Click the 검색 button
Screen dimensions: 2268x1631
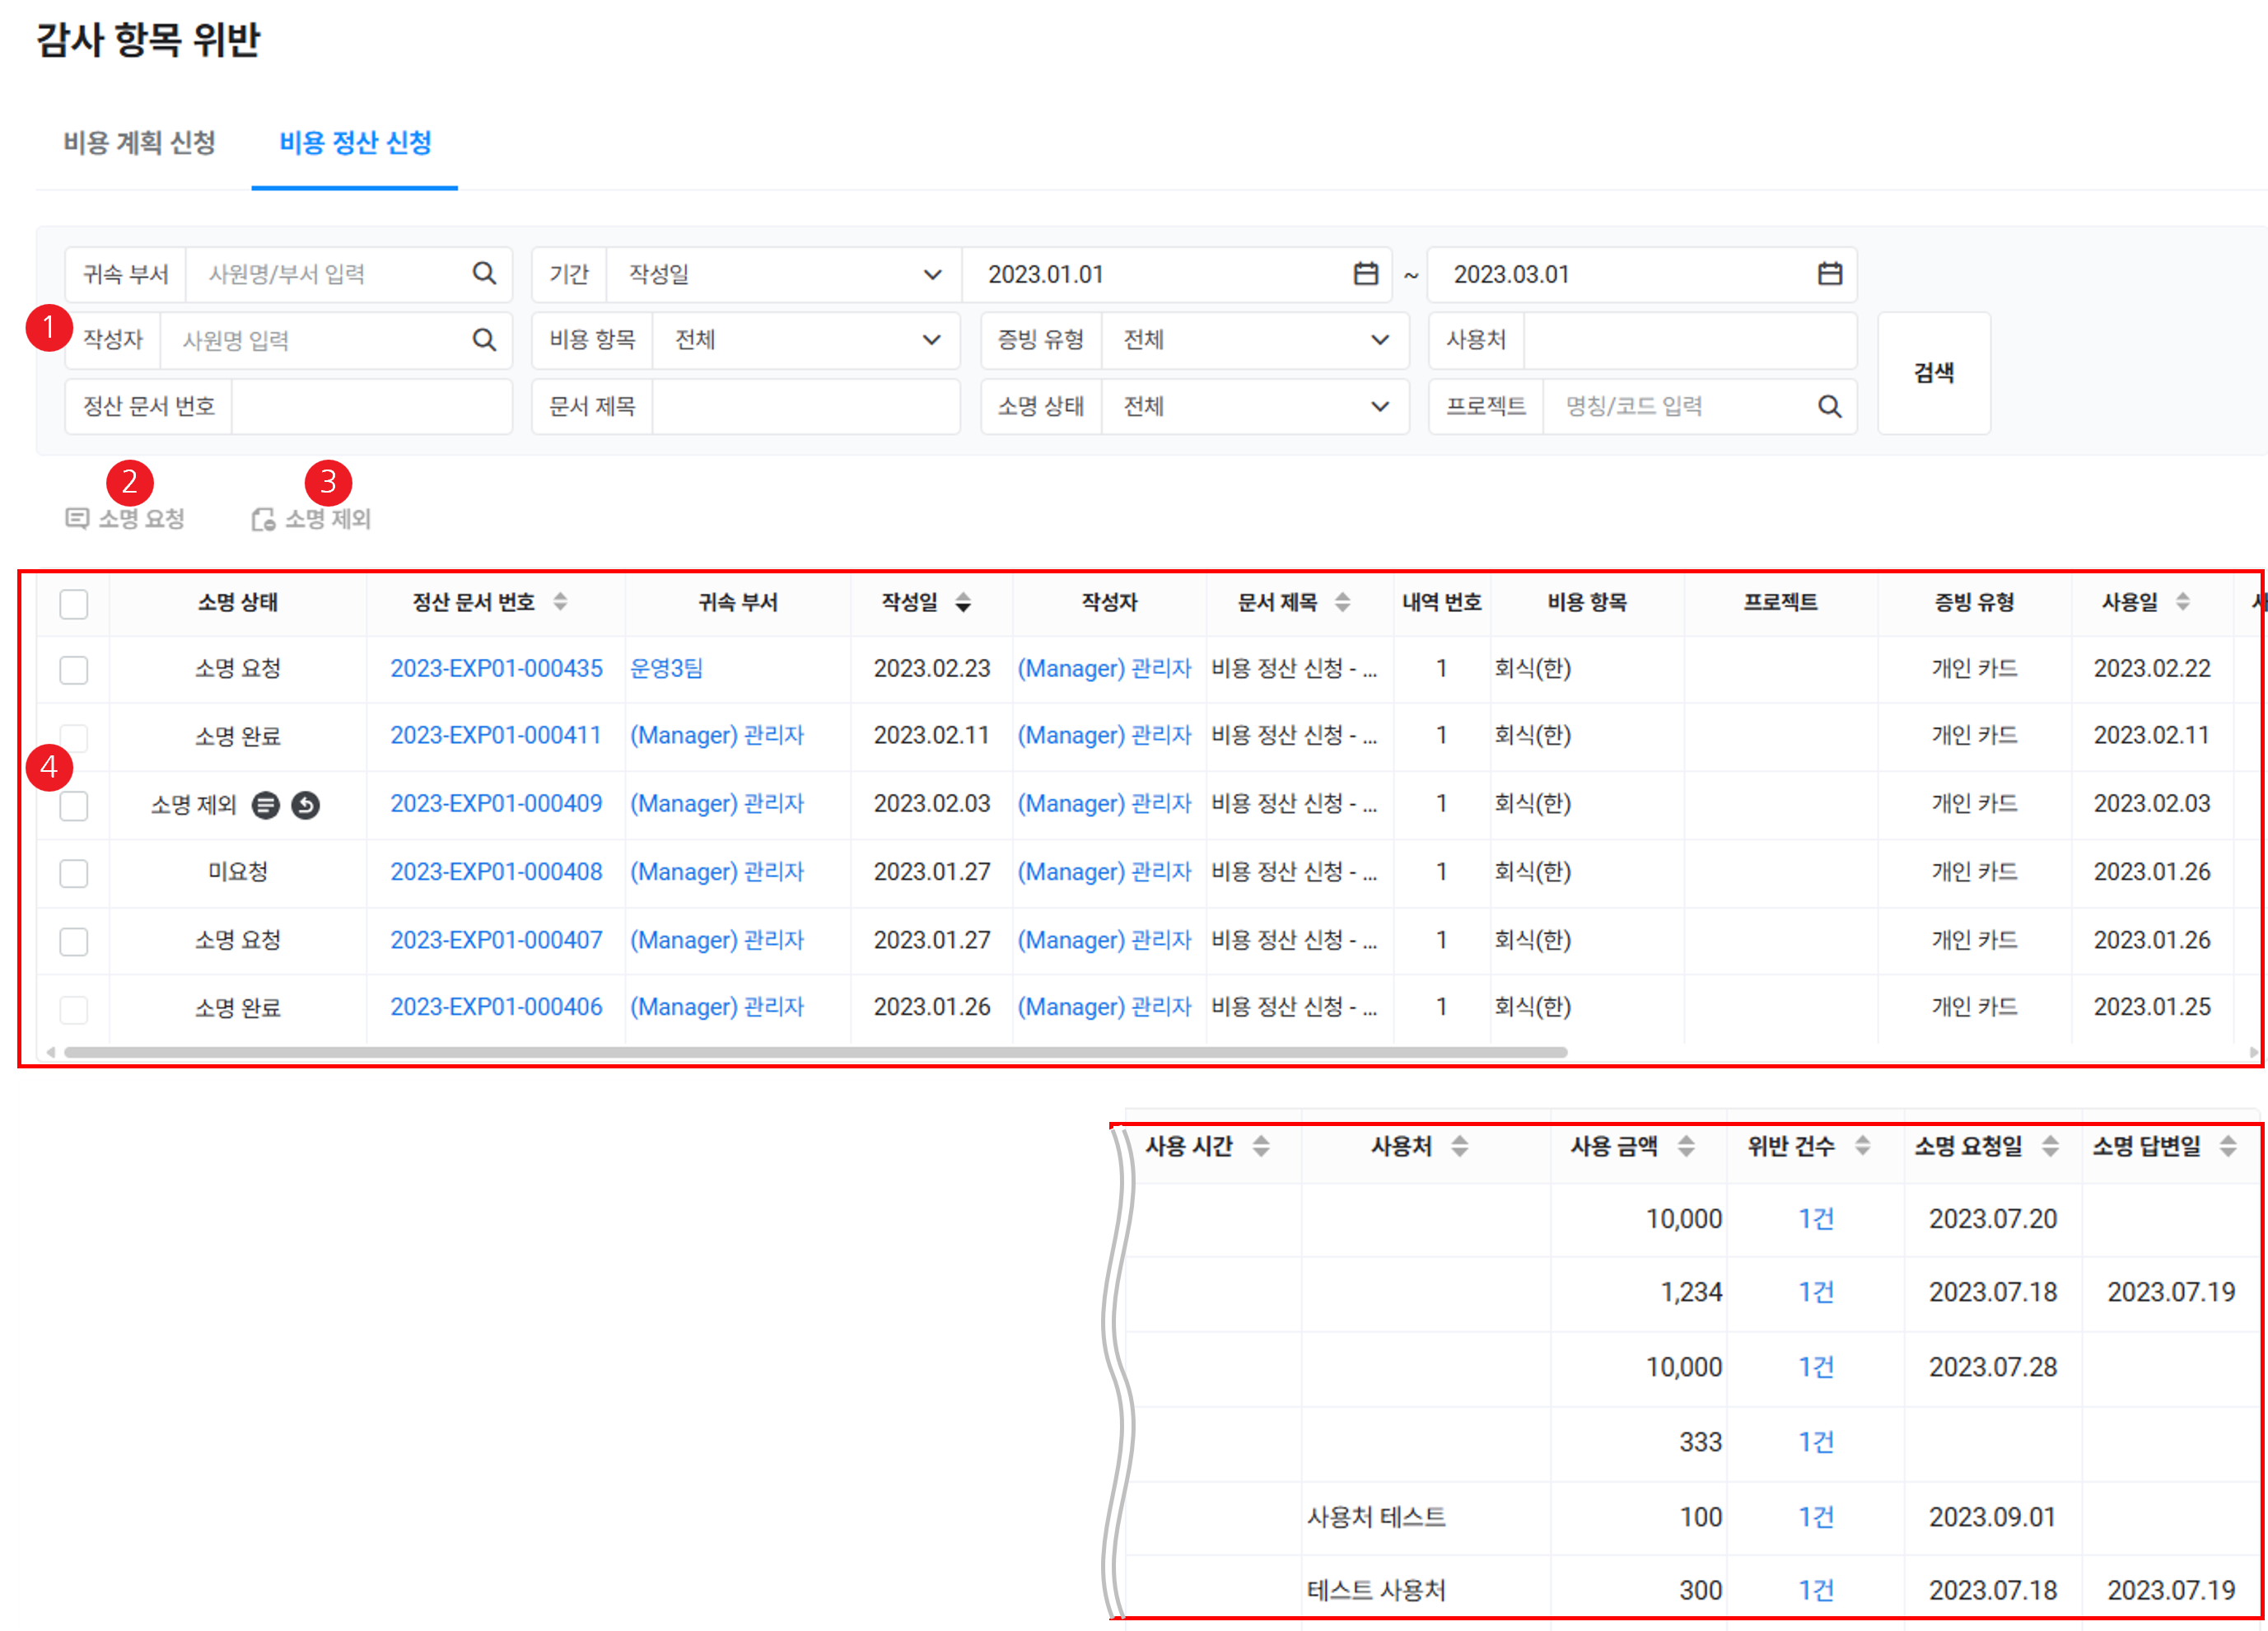point(1933,373)
